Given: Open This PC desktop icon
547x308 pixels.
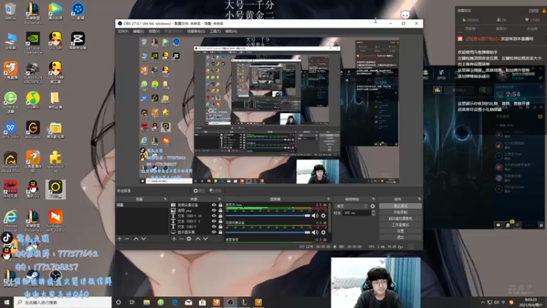Looking at the screenshot, I should 10,40.
